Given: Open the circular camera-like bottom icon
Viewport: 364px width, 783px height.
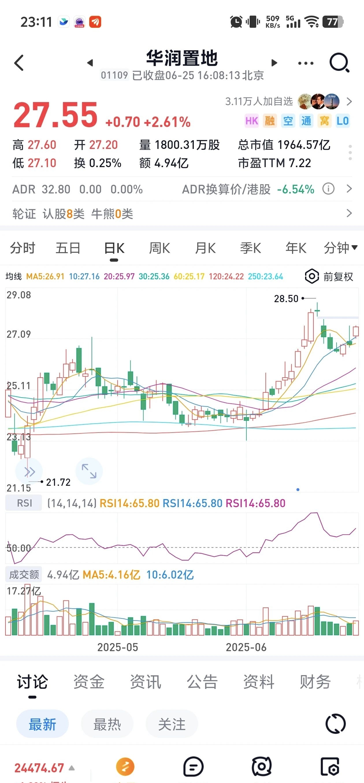Looking at the screenshot, I should pyautogui.click(x=262, y=766).
